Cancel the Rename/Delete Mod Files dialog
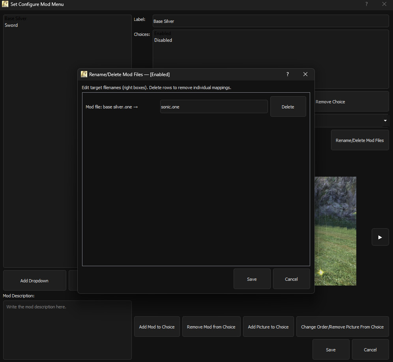The image size is (393, 362). [291, 279]
